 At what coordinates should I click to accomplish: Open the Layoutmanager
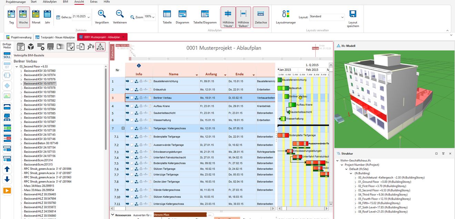(x=286, y=17)
